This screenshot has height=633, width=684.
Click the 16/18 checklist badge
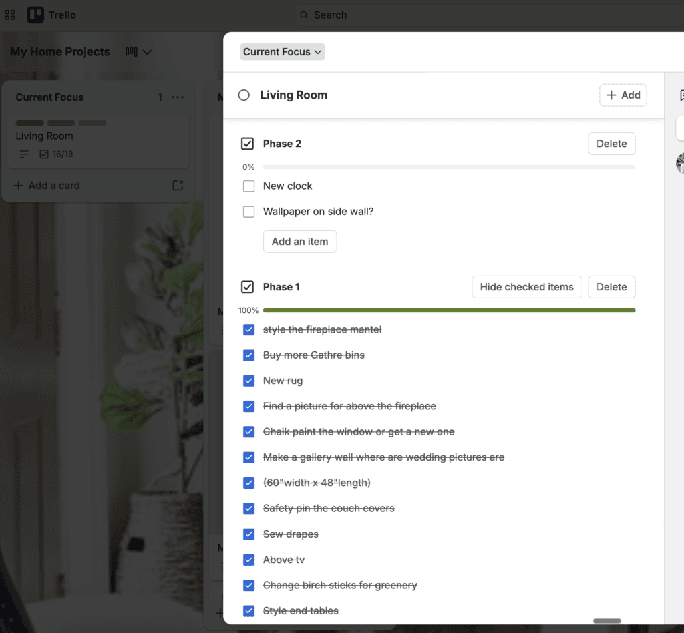(x=56, y=154)
